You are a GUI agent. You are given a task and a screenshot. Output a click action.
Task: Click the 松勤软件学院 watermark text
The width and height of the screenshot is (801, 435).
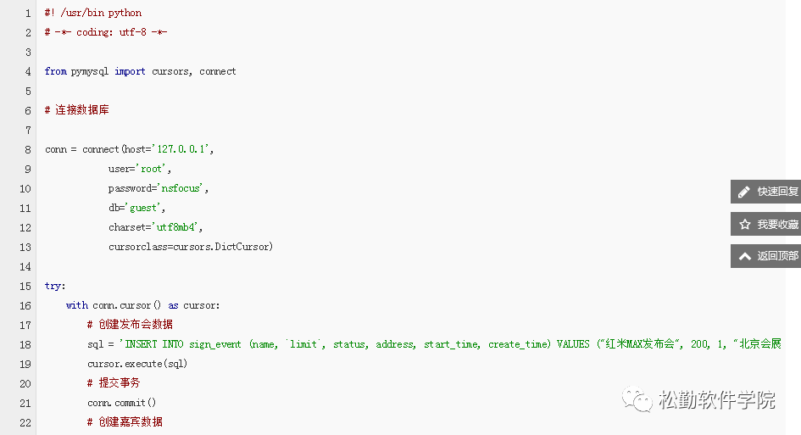coord(717,400)
